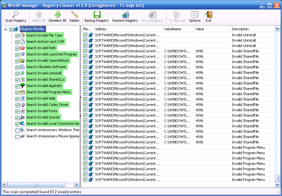Click the Backup Registry floppy icon
The height and width of the screenshot is (196, 282).
(97, 14)
